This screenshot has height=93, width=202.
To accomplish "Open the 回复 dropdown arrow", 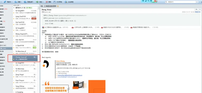I will (x=21, y=2).
